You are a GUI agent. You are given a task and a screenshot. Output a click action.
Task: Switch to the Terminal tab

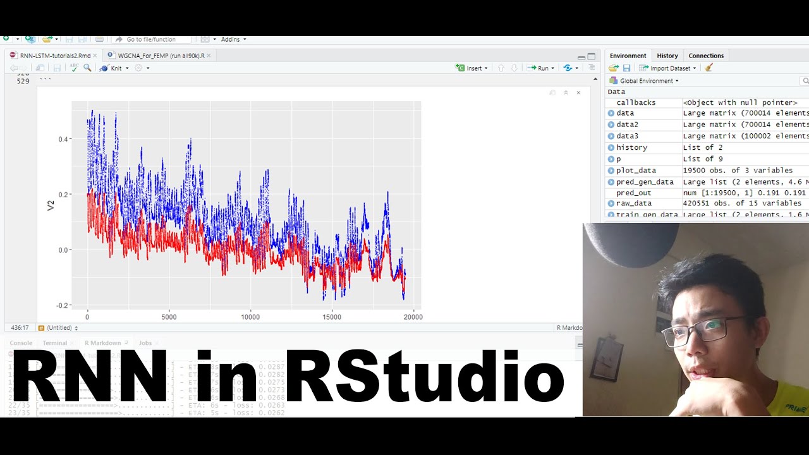point(54,343)
